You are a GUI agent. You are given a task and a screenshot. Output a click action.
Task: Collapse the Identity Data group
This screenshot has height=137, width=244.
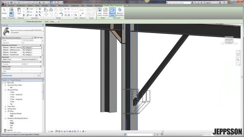pos(40,67)
